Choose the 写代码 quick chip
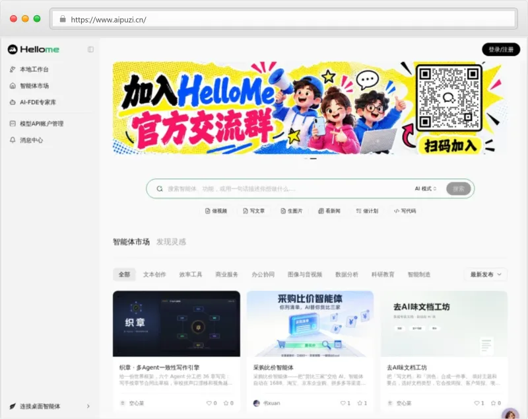Screen dimensions: 528x419 (x=405, y=211)
